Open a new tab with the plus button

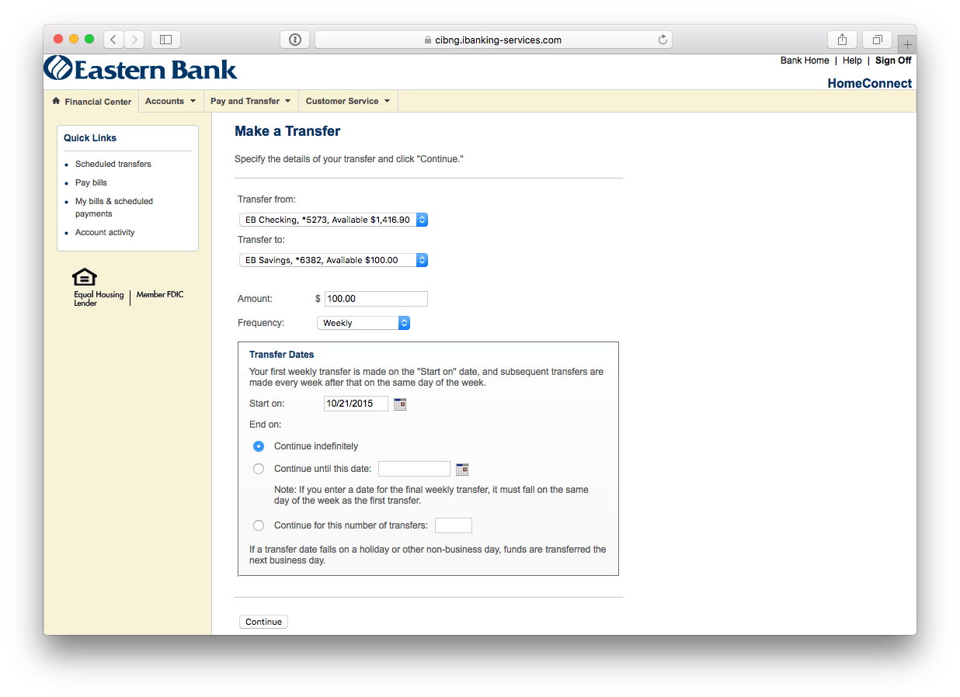(x=907, y=44)
